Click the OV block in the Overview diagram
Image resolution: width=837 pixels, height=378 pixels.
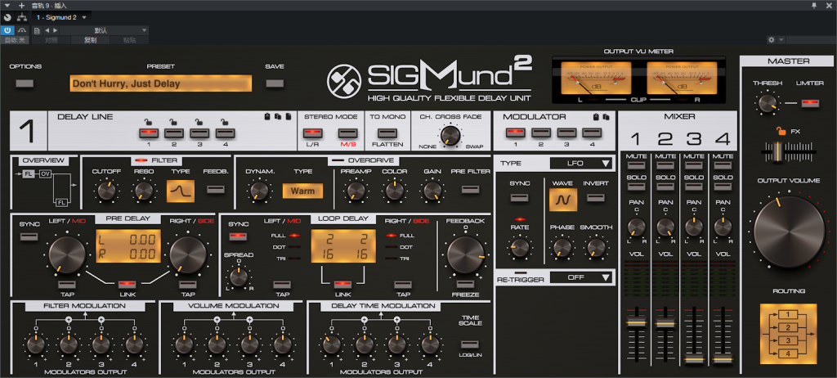[x=45, y=173]
